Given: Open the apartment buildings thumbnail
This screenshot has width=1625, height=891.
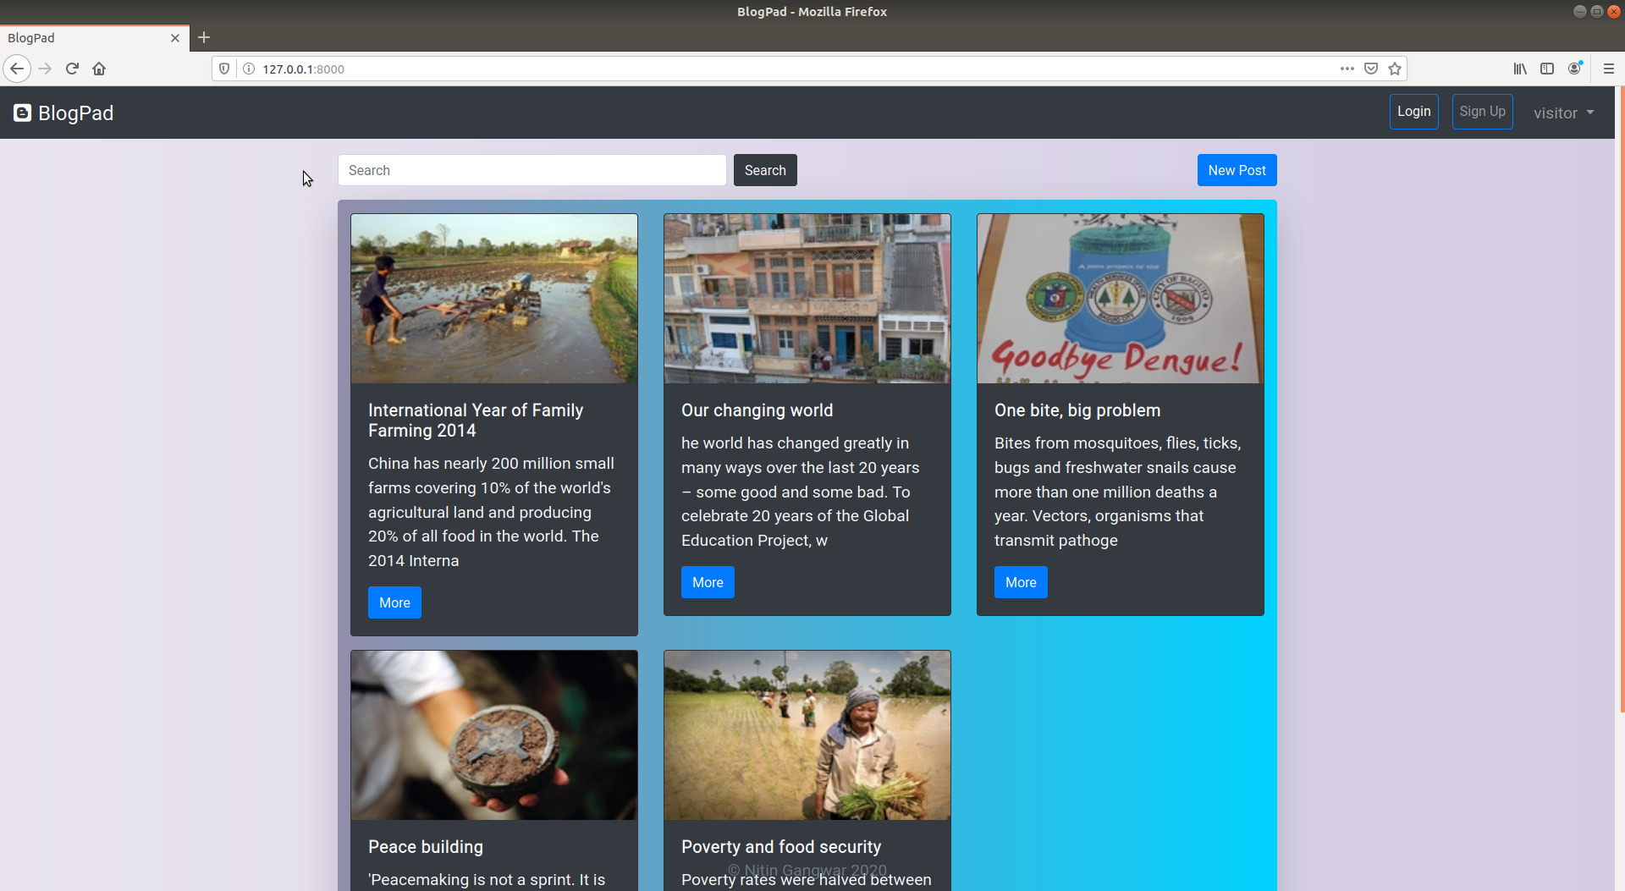Looking at the screenshot, I should click(x=807, y=299).
